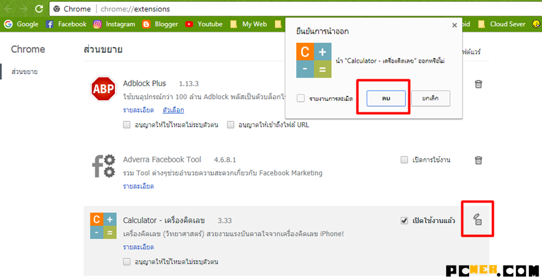Open the My Web bookmark folder
542x280 pixels.
249,24
